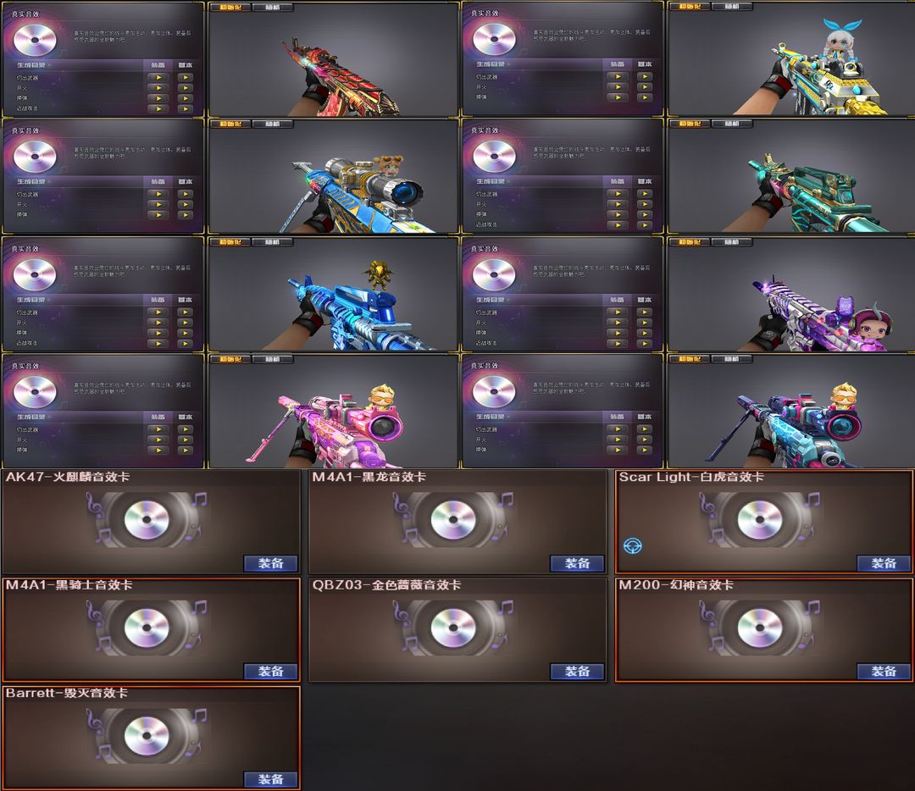Select the M4A1-黑骑士 card disc icon

click(x=147, y=627)
